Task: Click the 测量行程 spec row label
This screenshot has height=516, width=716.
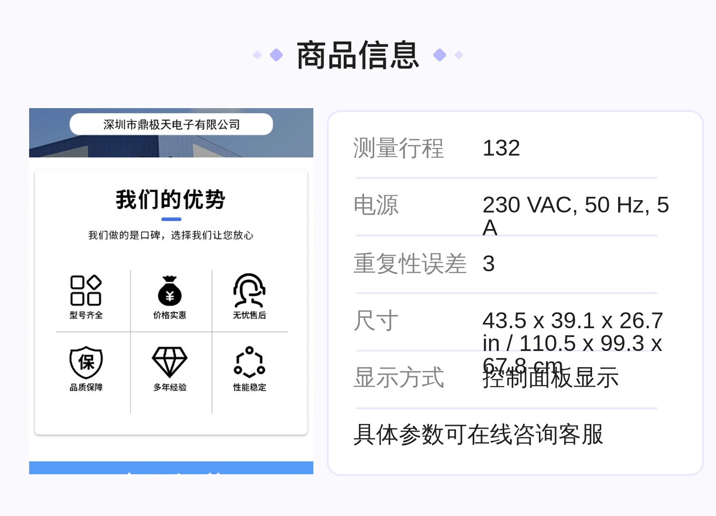Action: (x=399, y=148)
